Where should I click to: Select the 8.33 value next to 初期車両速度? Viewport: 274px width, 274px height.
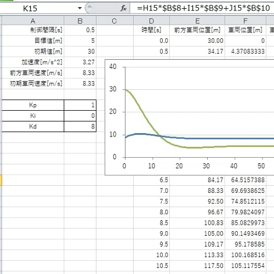point(80,84)
